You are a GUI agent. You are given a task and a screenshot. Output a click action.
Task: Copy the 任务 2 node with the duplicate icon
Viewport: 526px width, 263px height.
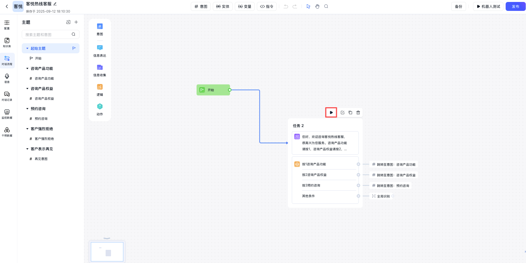click(x=350, y=113)
